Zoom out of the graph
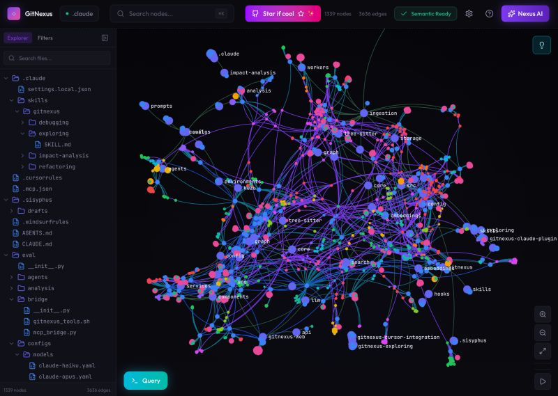The image size is (558, 396). tap(541, 333)
